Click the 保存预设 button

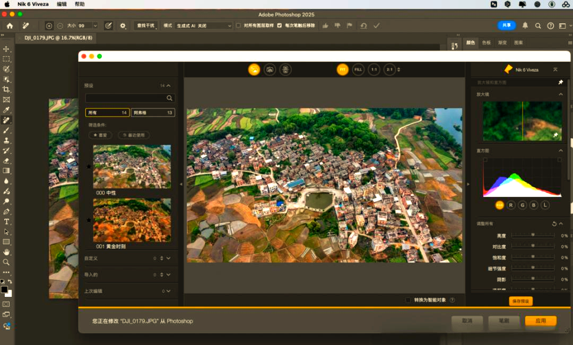click(520, 301)
